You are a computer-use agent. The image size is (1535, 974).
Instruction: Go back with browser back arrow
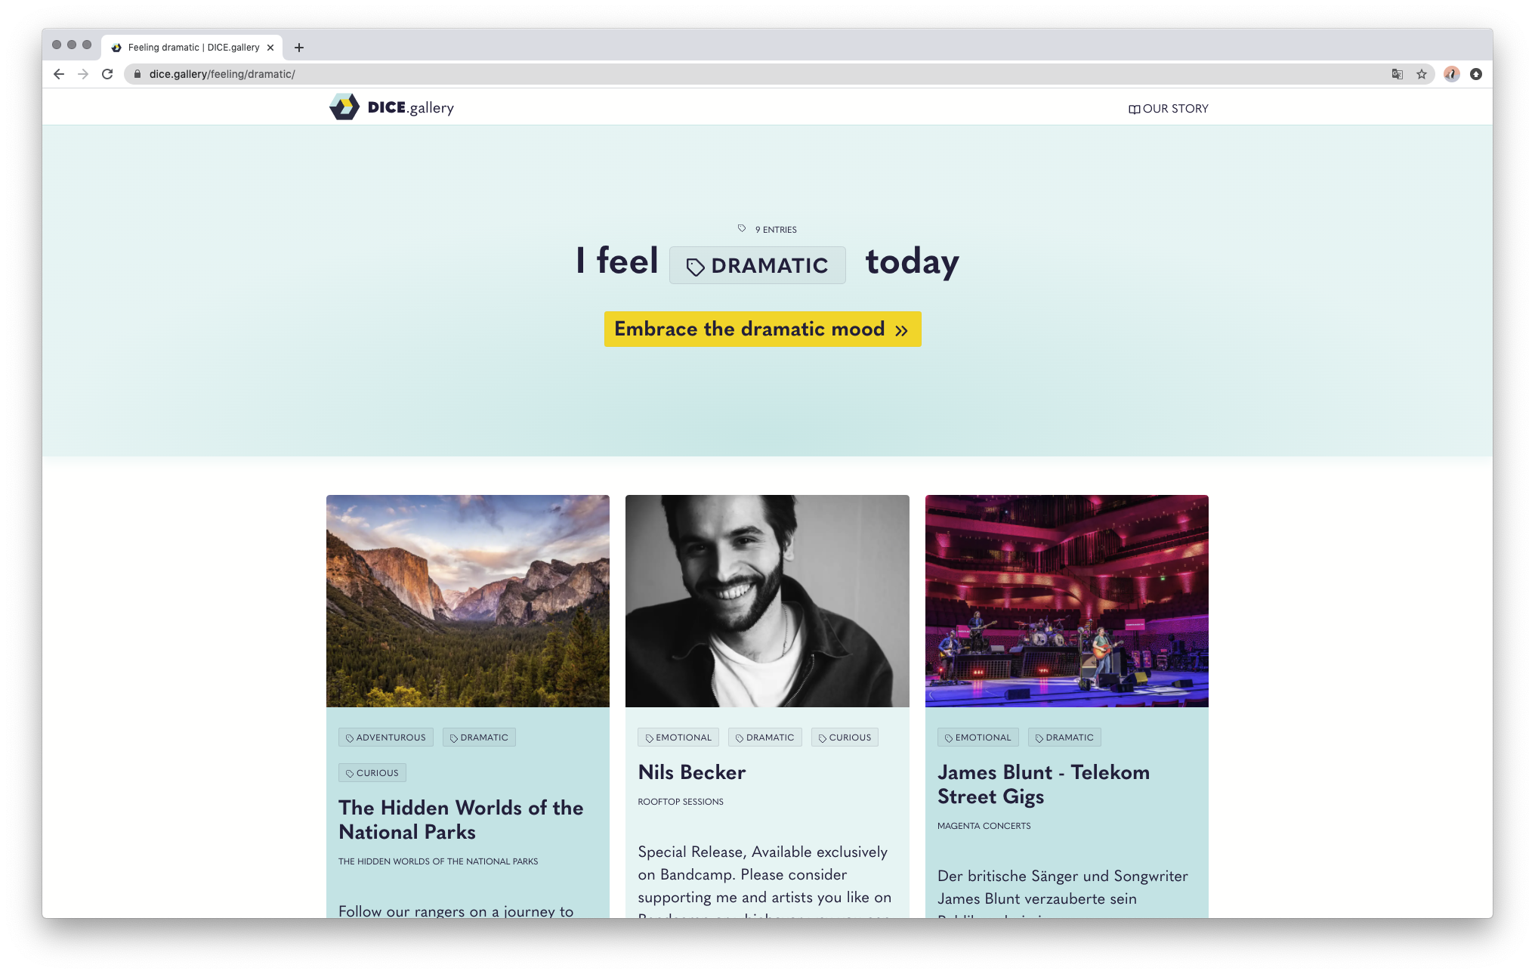pyautogui.click(x=59, y=74)
